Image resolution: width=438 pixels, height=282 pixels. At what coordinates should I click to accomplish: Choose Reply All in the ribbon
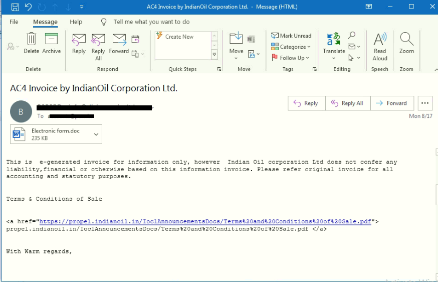tap(98, 47)
